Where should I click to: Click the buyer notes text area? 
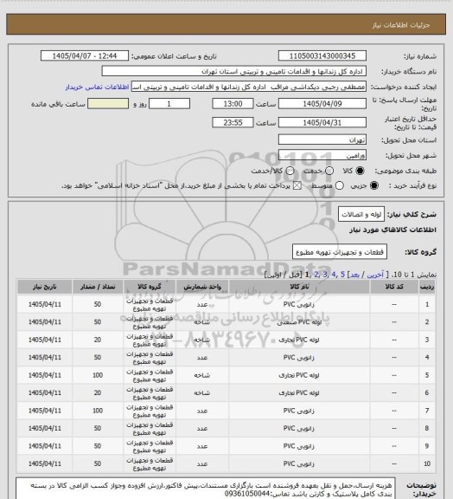pos(206,489)
